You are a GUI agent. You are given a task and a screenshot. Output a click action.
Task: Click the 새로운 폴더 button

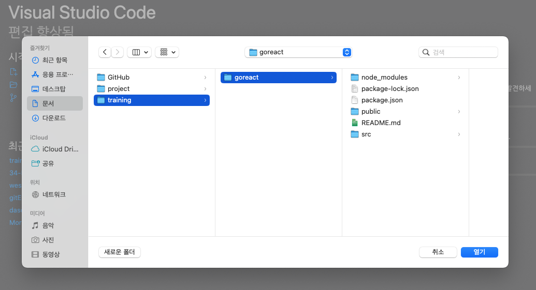119,252
